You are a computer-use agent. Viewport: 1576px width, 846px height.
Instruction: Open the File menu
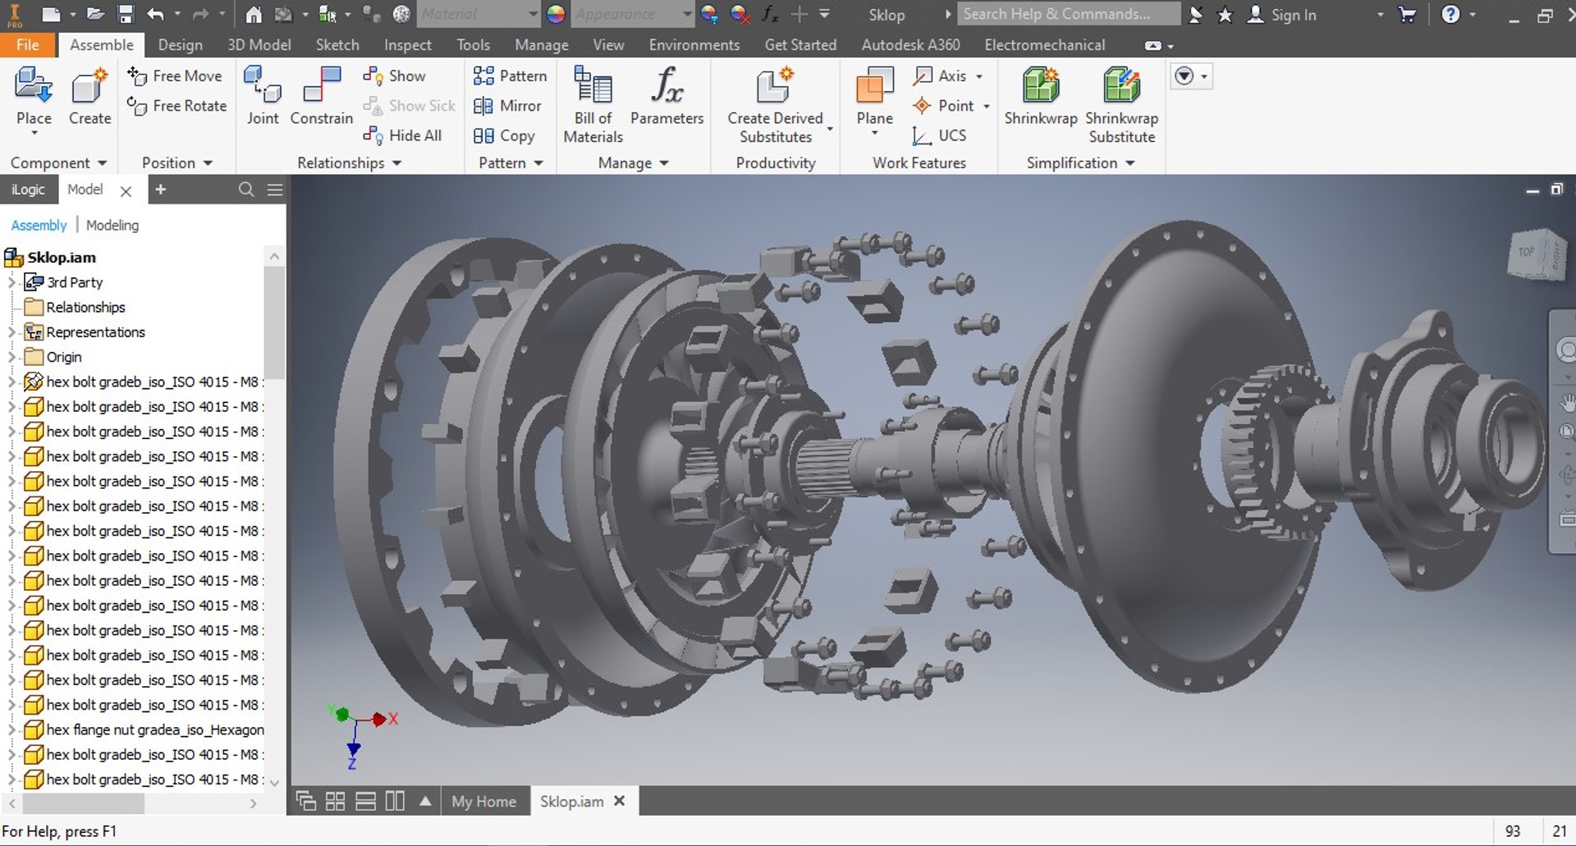[28, 44]
